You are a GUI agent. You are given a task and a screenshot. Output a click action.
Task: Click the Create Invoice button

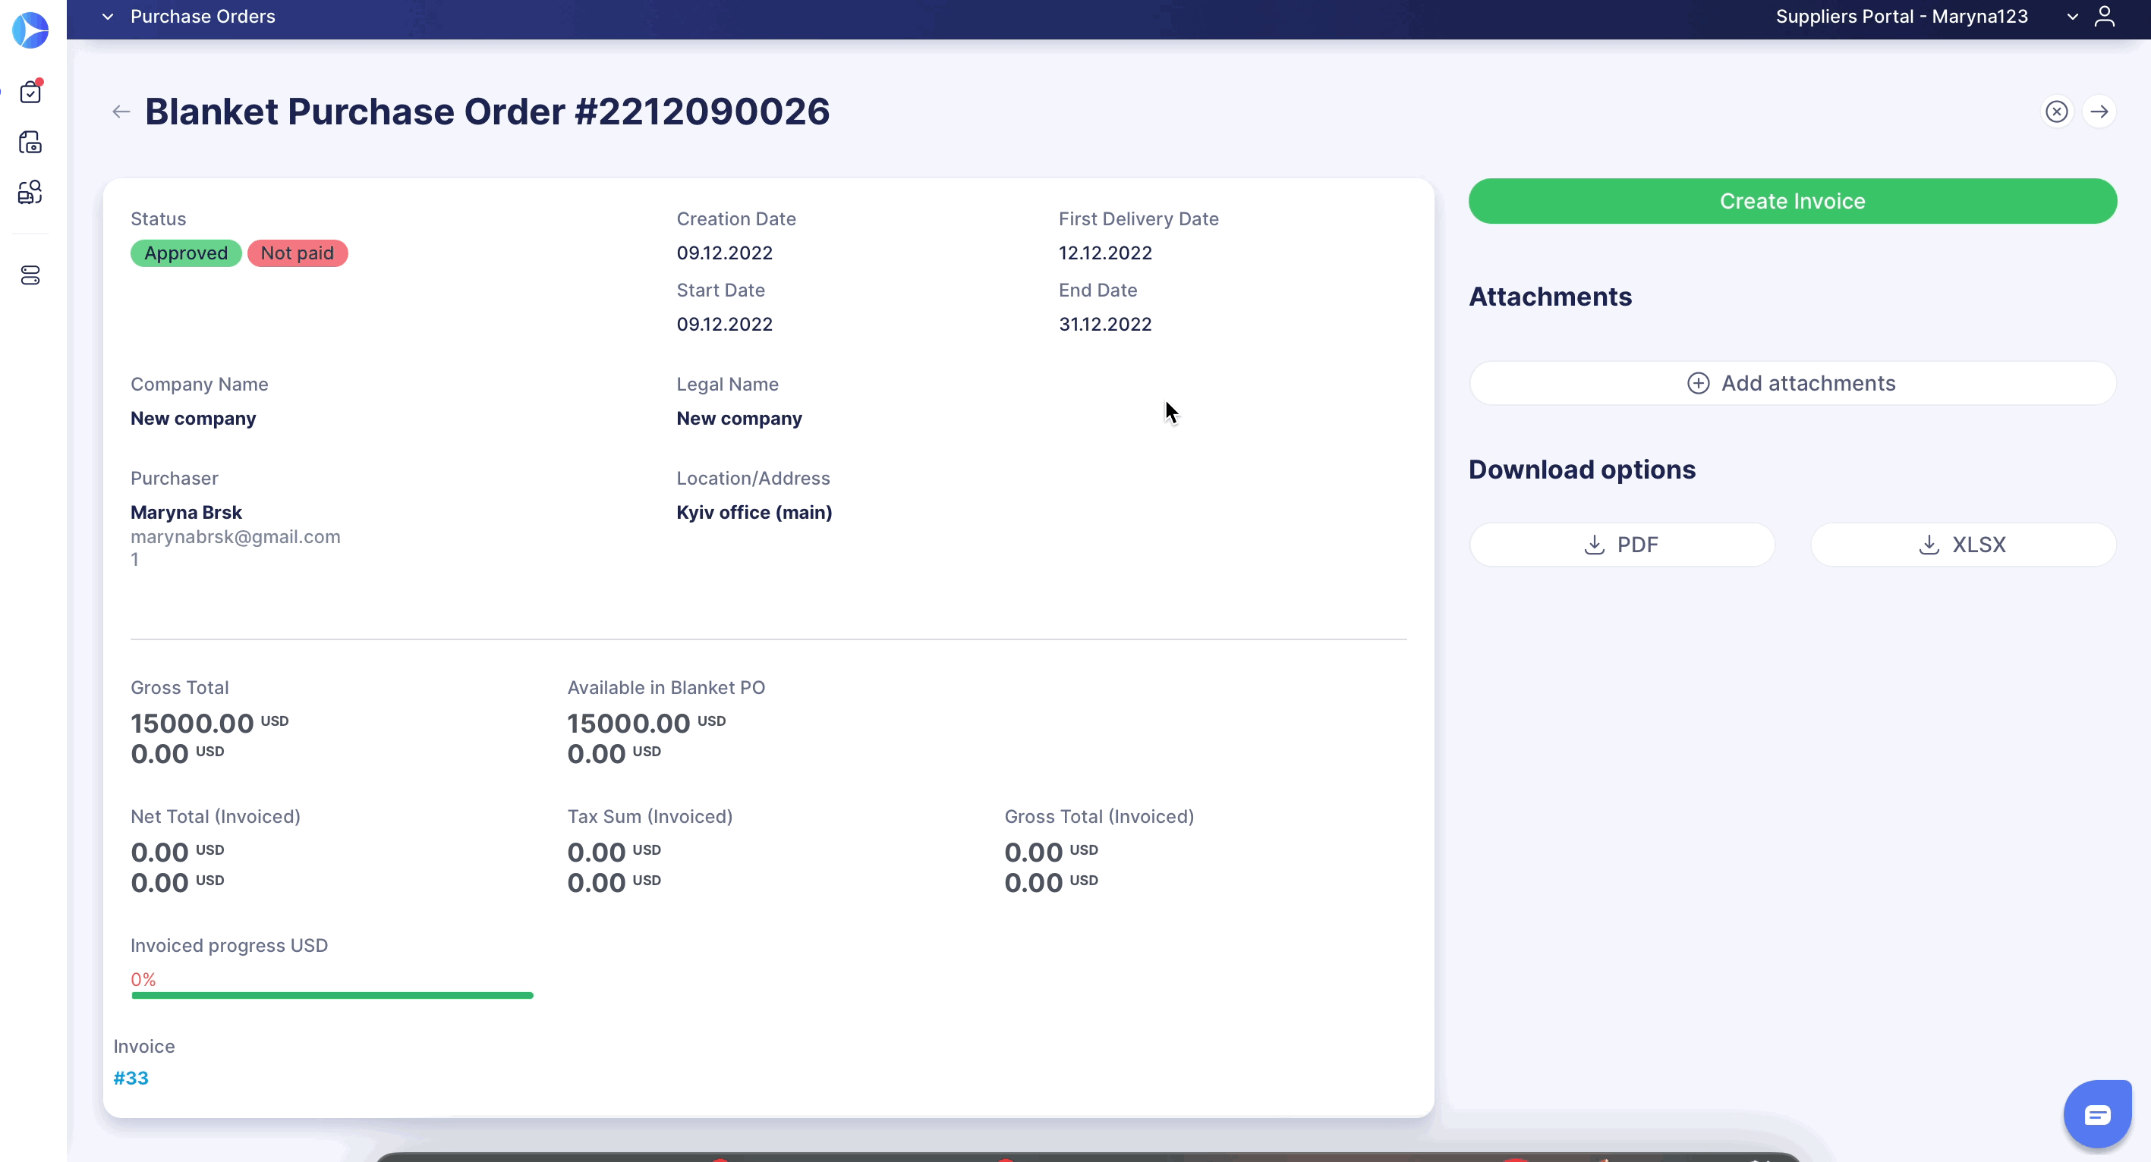coord(1793,201)
